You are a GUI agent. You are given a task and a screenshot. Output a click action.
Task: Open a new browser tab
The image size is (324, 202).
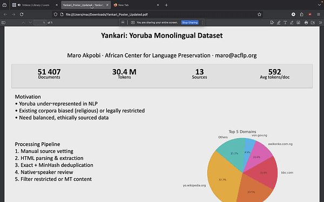[166, 5]
